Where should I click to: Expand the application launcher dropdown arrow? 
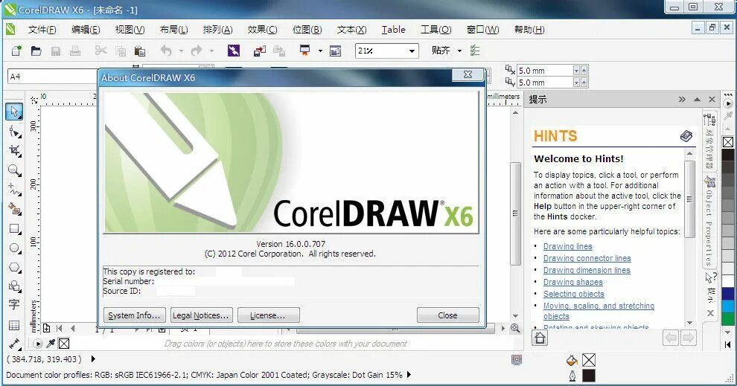tap(320, 51)
